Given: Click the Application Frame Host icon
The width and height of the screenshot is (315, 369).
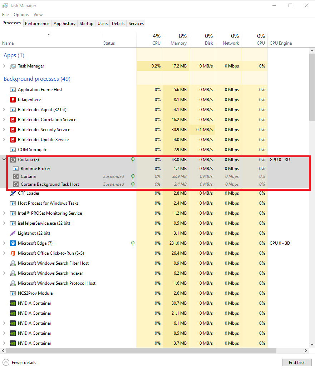Looking at the screenshot, I should click(13, 90).
